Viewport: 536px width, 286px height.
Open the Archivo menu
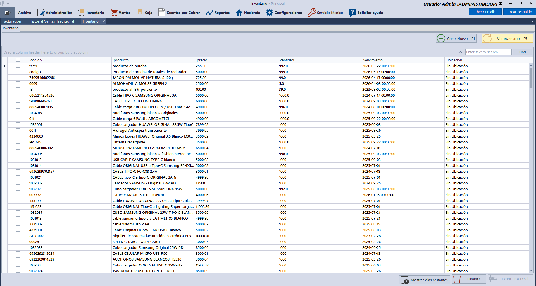coord(25,13)
